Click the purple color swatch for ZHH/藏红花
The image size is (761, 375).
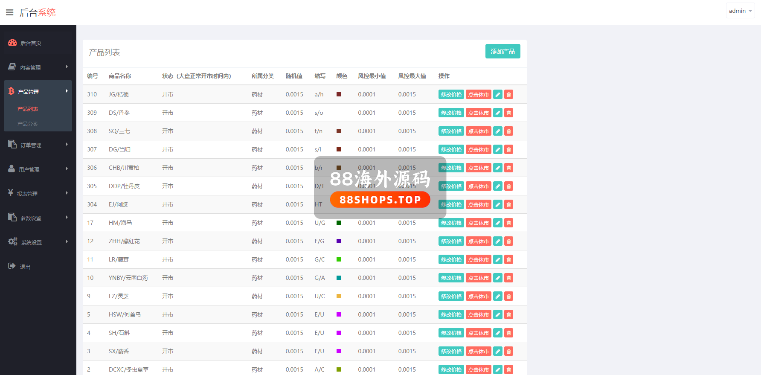tap(339, 241)
